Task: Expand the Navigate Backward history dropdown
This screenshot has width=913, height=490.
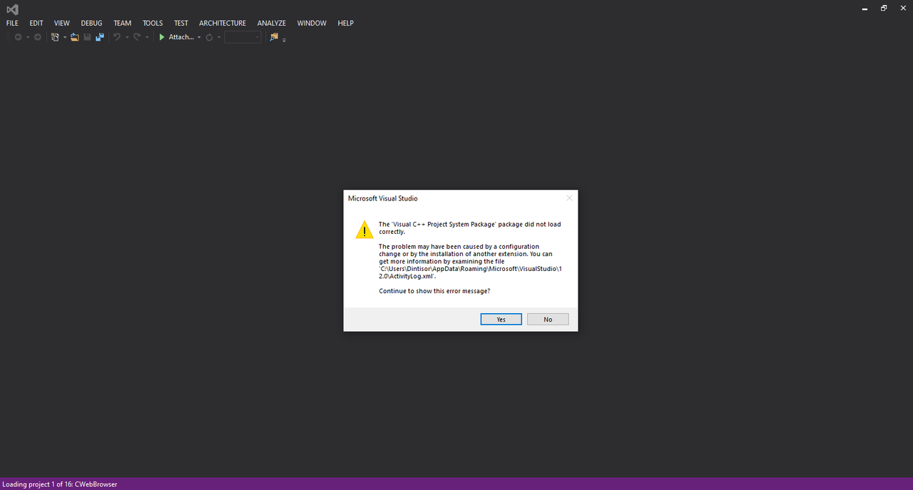Action: click(28, 37)
